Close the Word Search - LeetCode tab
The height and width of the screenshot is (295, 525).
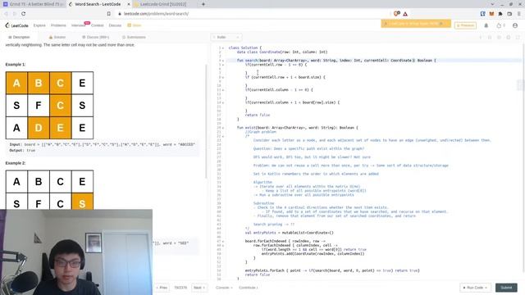(129, 4)
